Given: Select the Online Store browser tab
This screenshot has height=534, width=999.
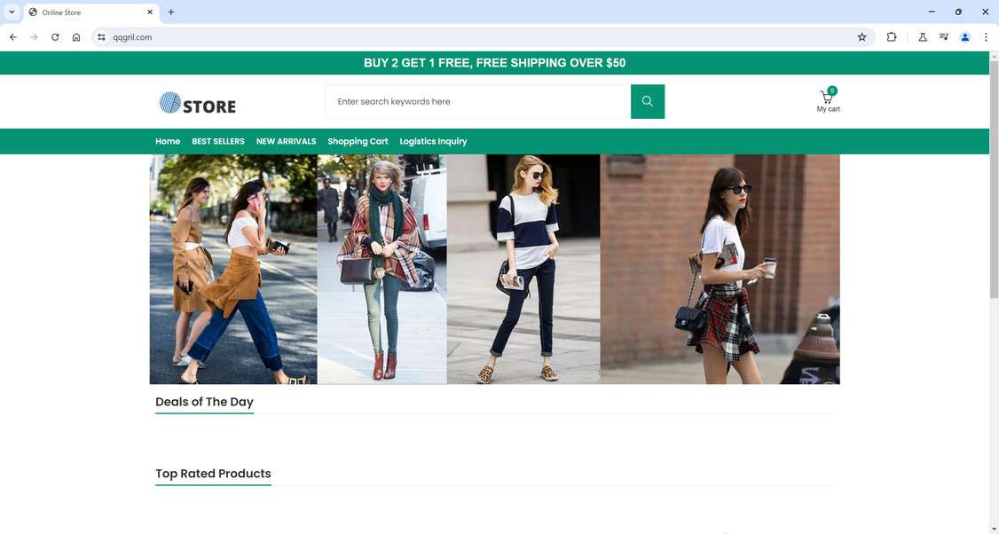Looking at the screenshot, I should (91, 12).
